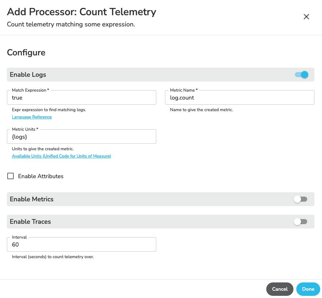Turn on the Enable Traces switch
The height and width of the screenshot is (298, 322).
tap(300, 222)
